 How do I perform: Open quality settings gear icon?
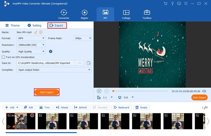(51, 51)
